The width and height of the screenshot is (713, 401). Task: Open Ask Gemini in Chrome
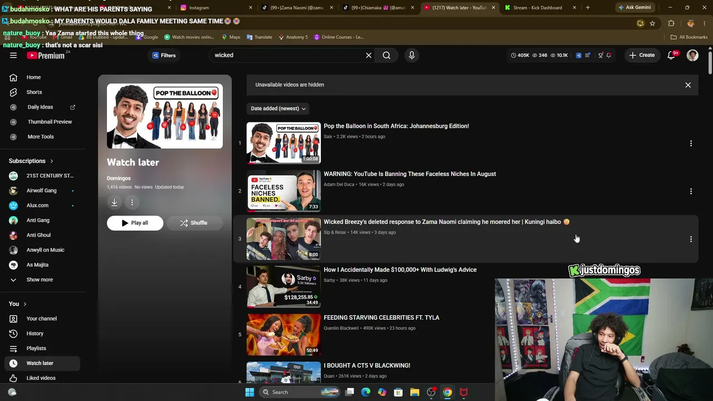click(x=634, y=8)
